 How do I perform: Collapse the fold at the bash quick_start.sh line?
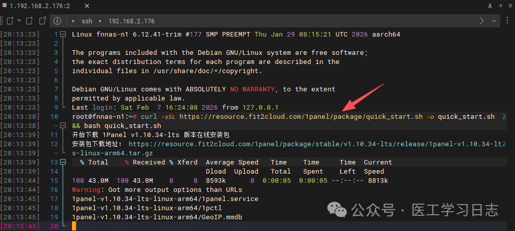point(63,125)
